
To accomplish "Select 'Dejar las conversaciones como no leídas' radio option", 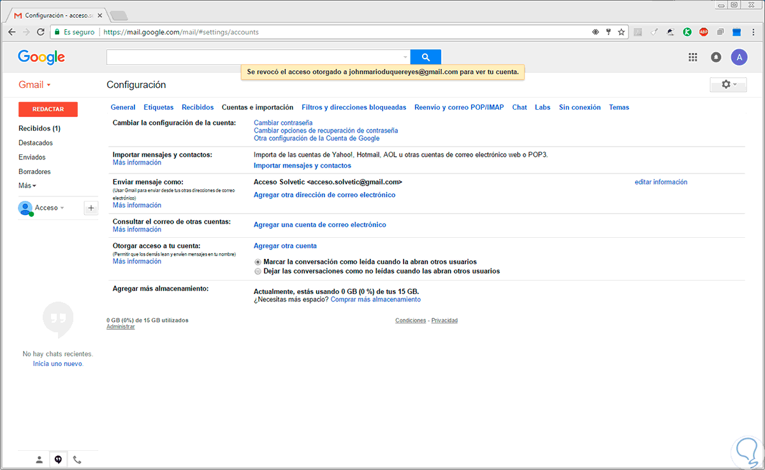I will point(258,271).
